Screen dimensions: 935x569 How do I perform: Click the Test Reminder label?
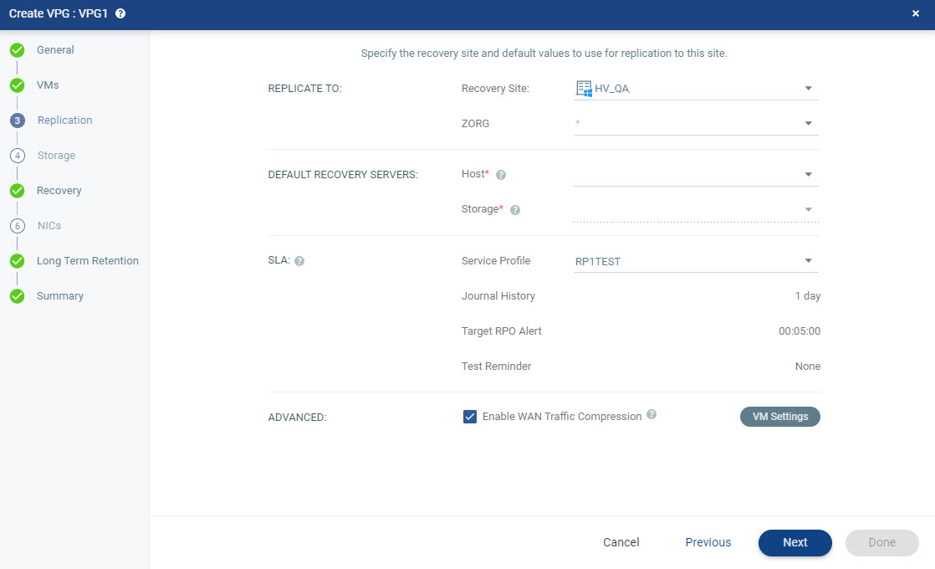click(x=496, y=367)
